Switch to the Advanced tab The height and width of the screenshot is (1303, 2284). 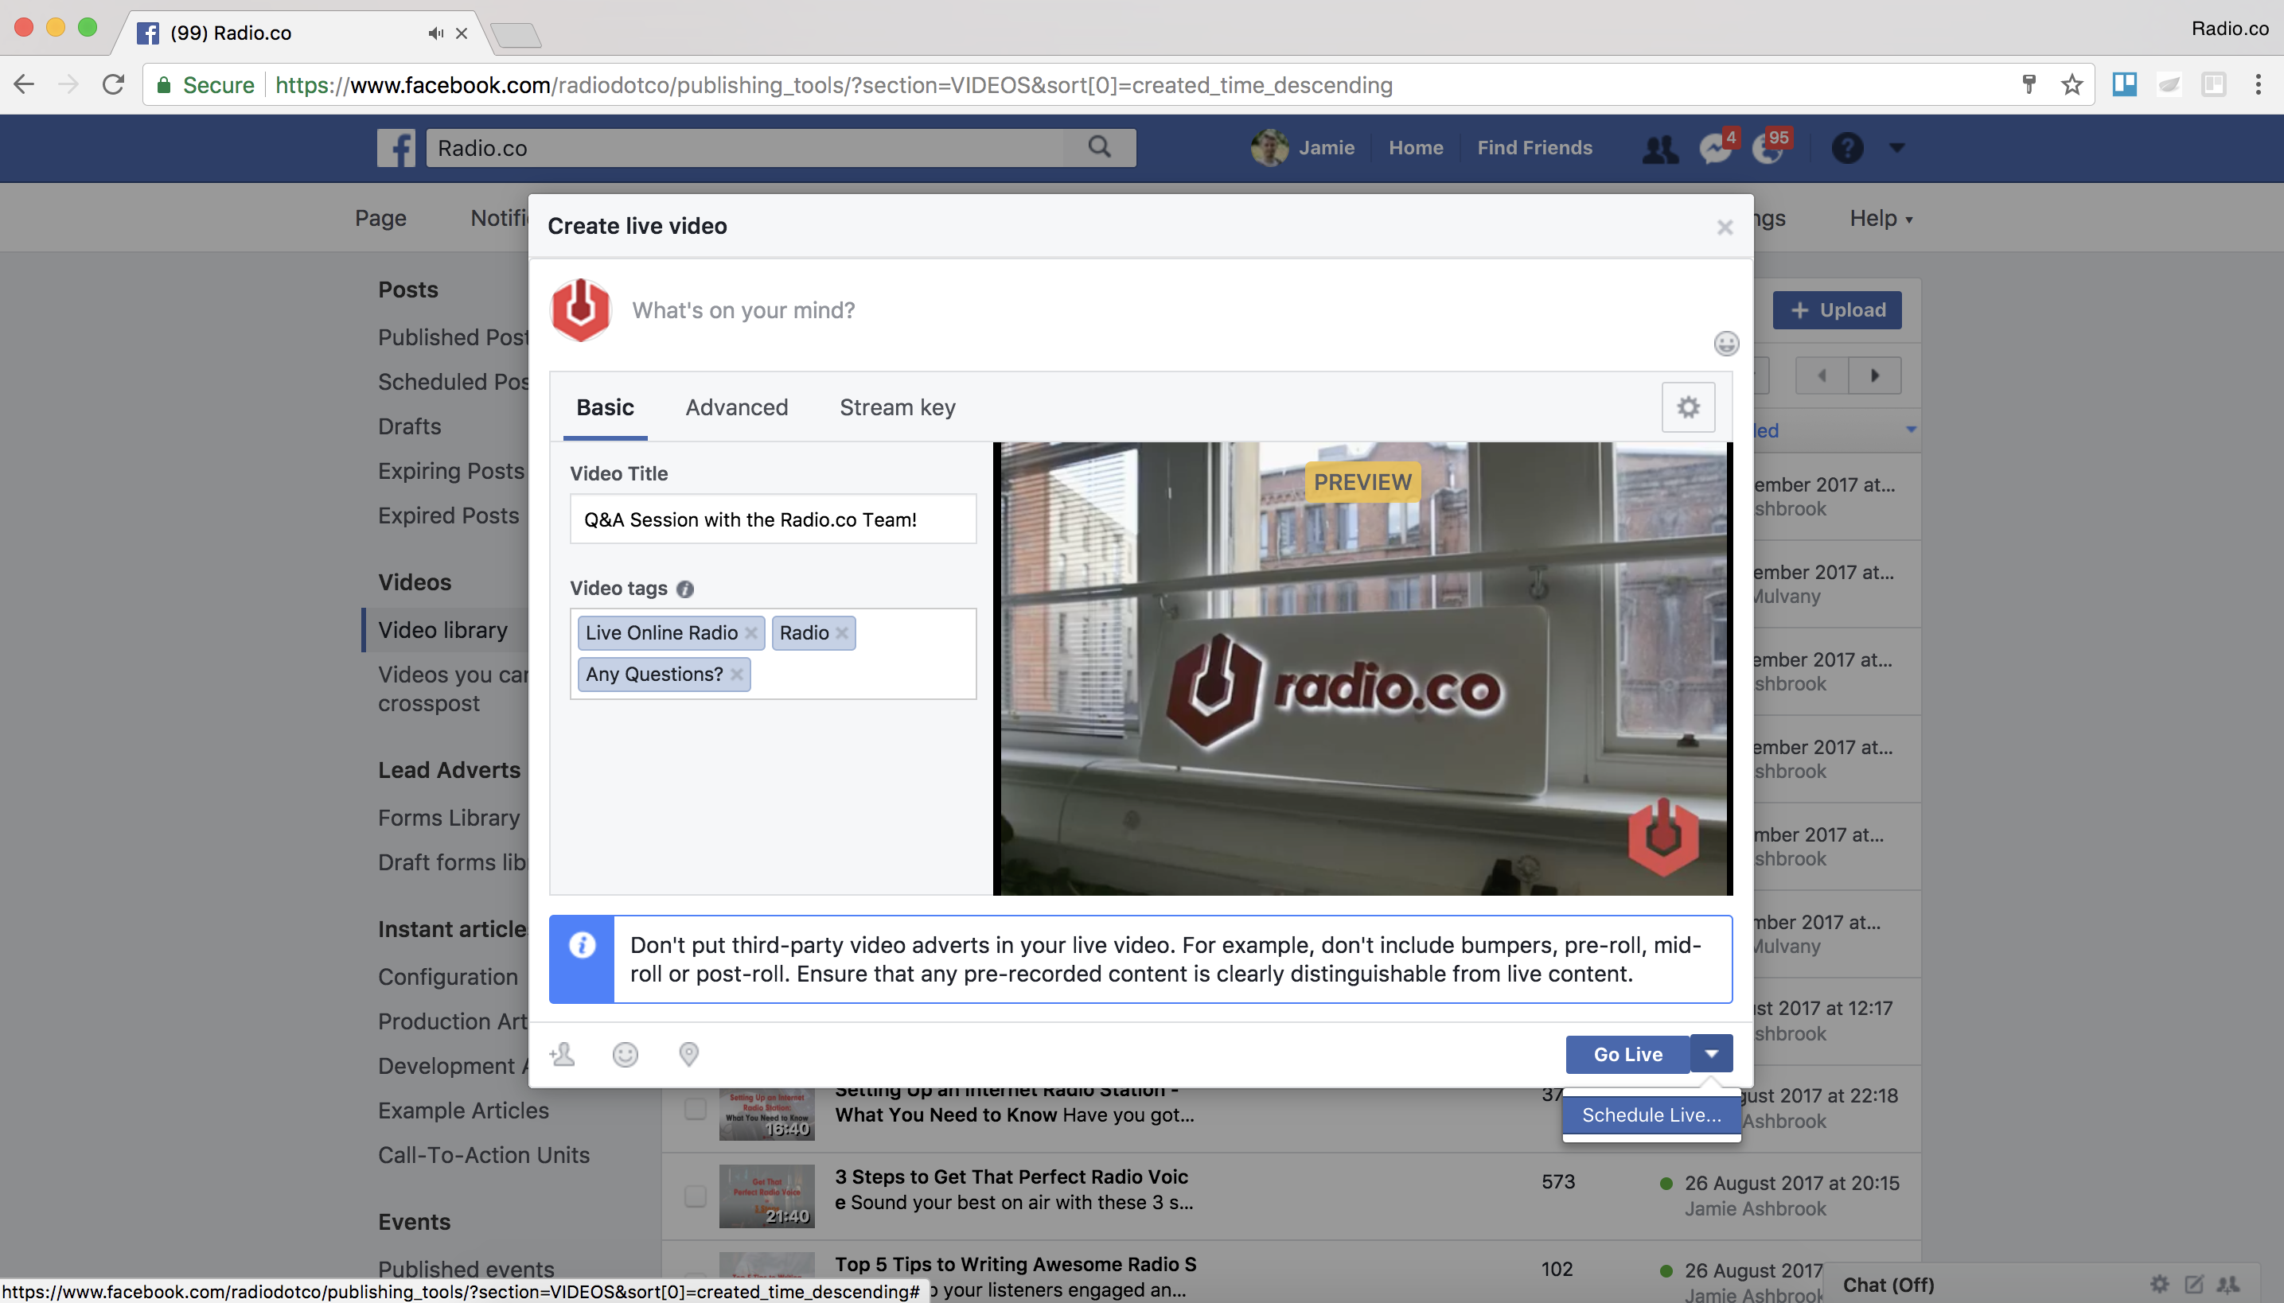737,407
